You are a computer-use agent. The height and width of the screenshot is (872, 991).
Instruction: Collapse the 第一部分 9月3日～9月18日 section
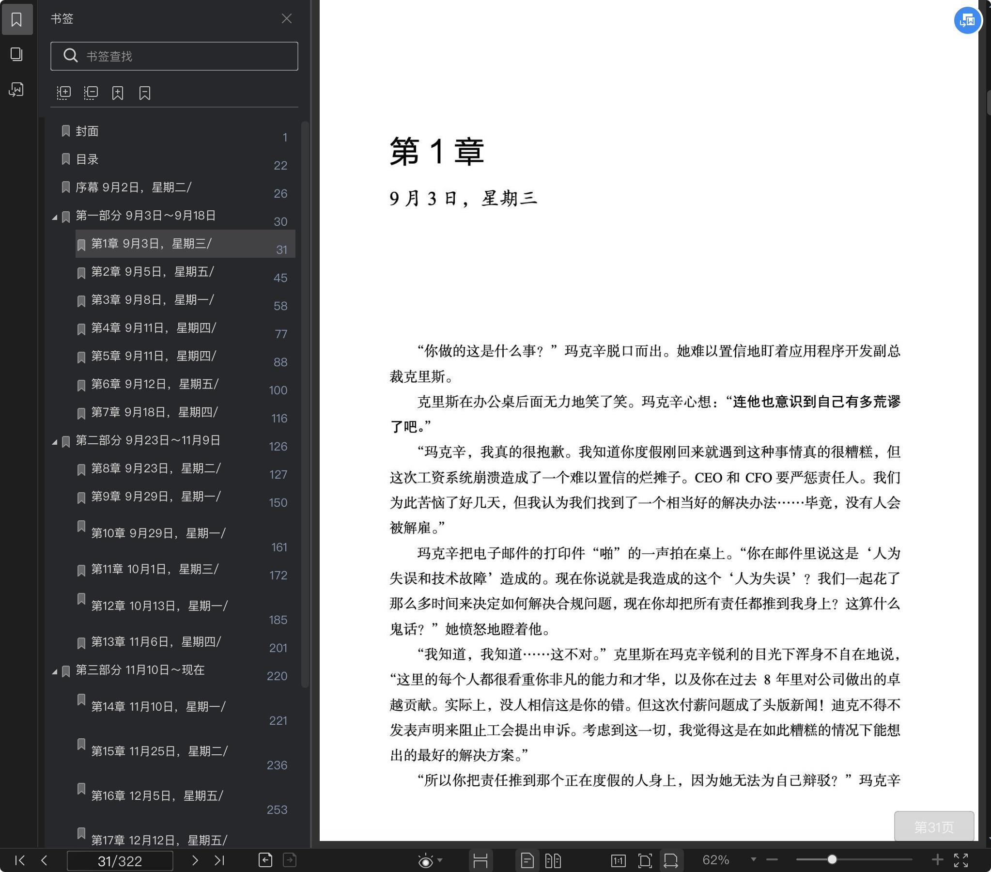[54, 217]
